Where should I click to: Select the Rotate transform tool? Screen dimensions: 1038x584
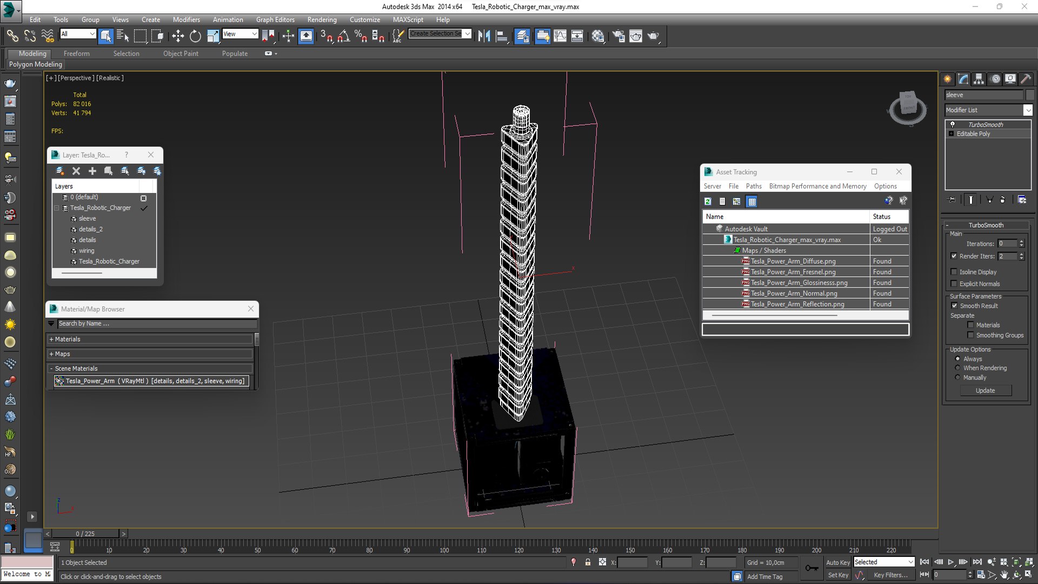click(x=195, y=36)
